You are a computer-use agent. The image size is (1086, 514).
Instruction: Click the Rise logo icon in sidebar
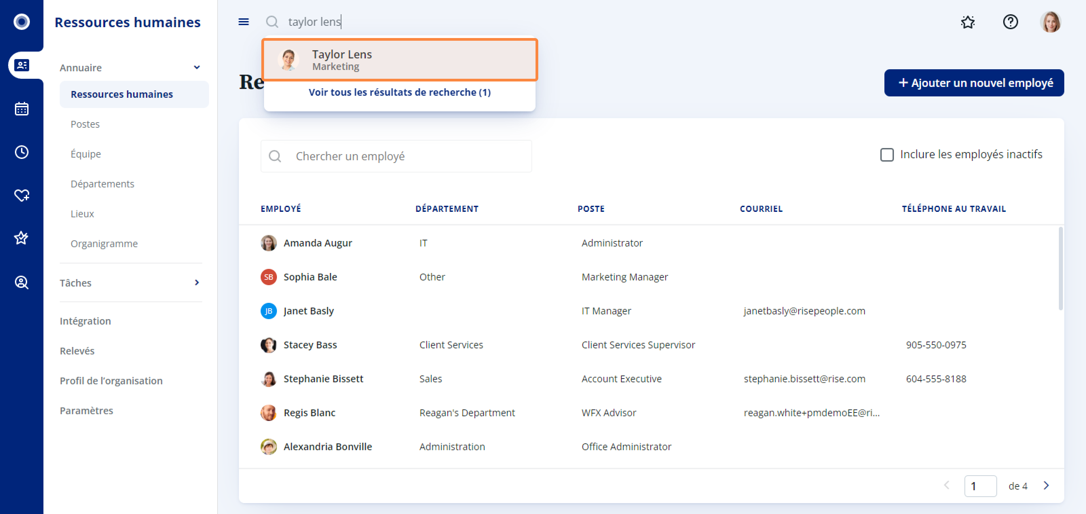[x=21, y=21]
